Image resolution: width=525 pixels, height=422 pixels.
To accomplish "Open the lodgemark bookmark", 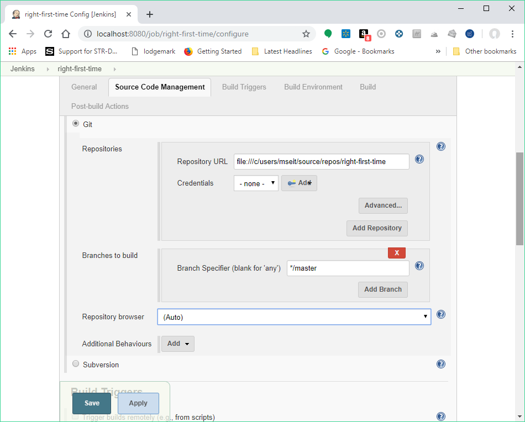I will [x=154, y=51].
